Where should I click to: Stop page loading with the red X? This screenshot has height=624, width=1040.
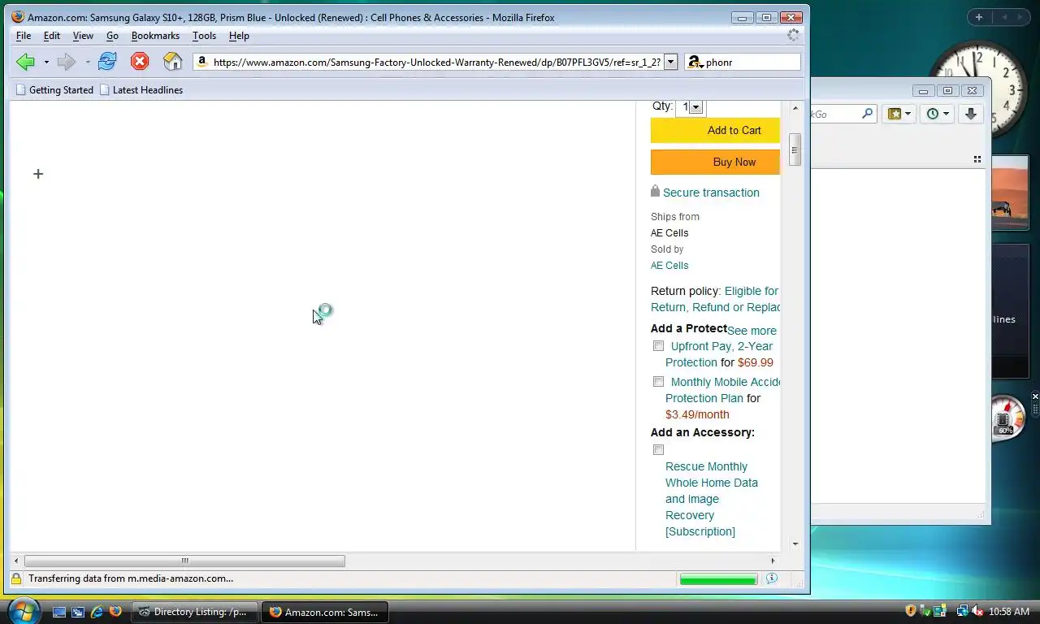coord(140,62)
